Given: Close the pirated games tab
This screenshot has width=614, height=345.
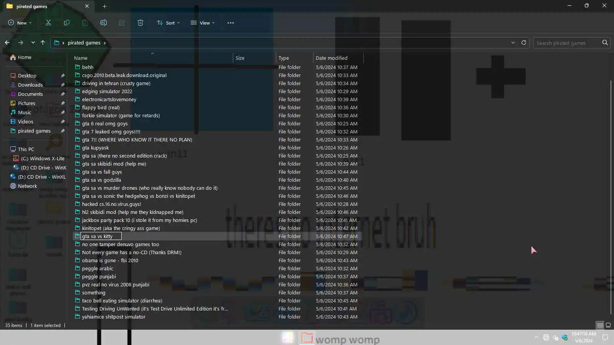Looking at the screenshot, I should pyautogui.click(x=87, y=6).
